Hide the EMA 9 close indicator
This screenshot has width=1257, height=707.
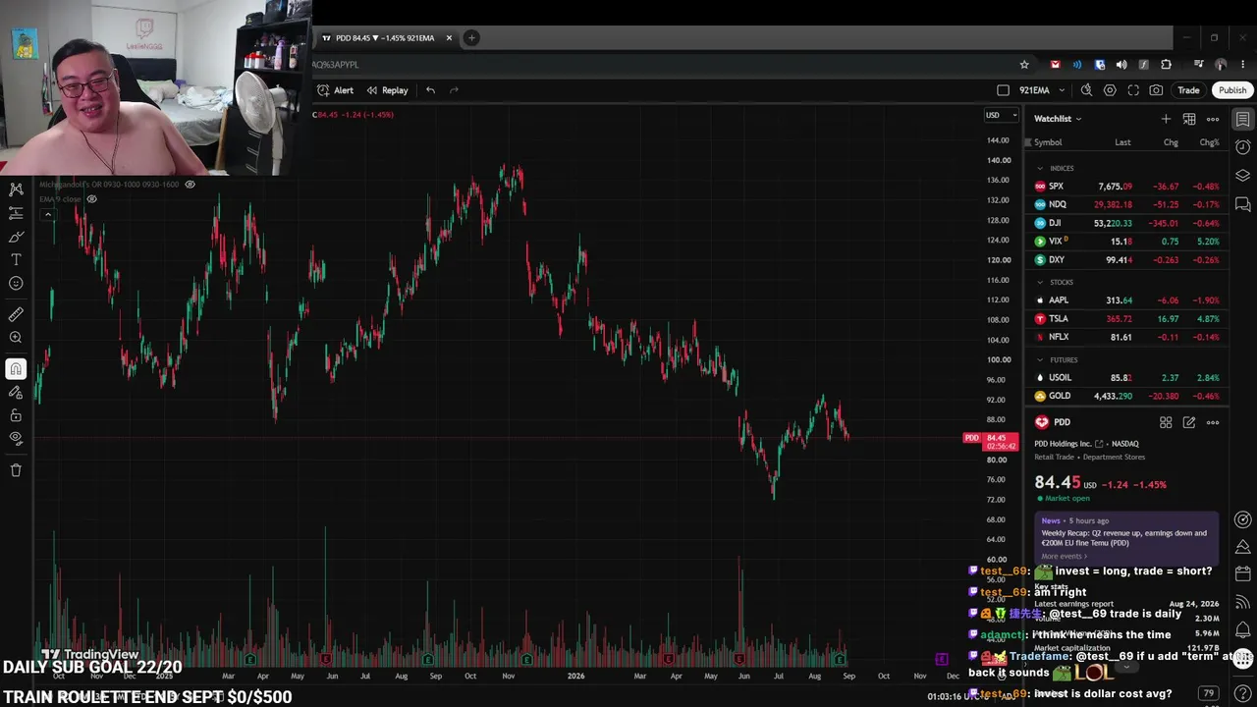91,199
